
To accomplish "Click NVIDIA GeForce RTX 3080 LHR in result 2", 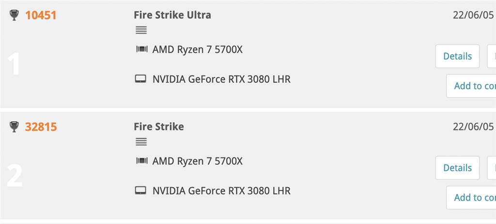I will coord(221,191).
